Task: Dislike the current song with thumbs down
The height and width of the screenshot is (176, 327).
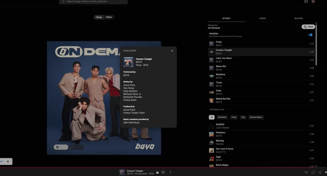Action: point(163,172)
